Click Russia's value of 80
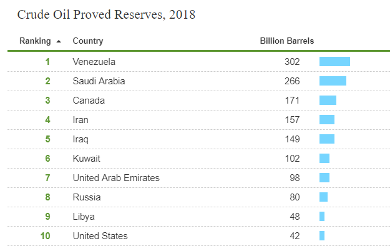The height and width of the screenshot is (246, 390). coord(295,197)
